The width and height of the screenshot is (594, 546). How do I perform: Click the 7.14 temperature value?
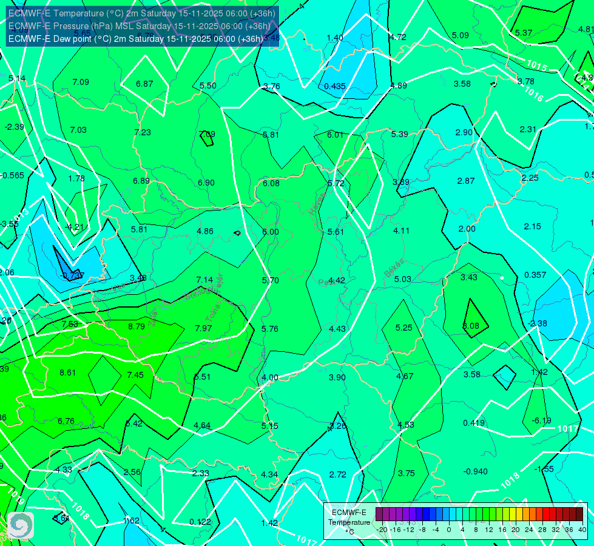pyautogui.click(x=204, y=280)
